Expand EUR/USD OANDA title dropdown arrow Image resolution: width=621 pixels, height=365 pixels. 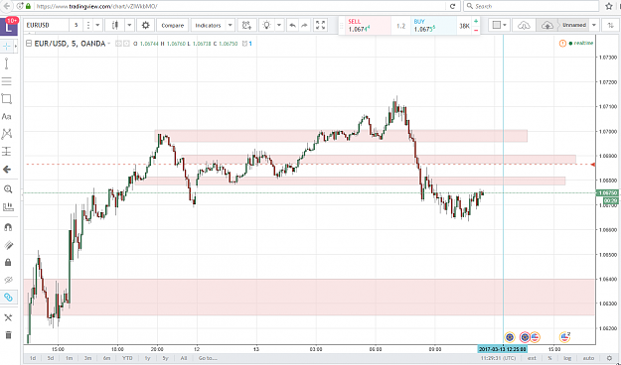108,44
